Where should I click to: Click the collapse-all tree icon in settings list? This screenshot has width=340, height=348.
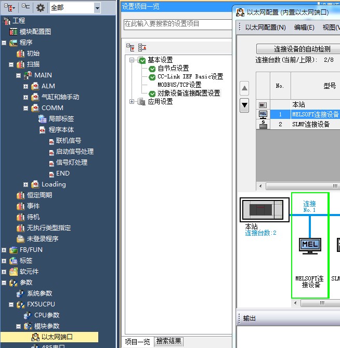click(142, 47)
